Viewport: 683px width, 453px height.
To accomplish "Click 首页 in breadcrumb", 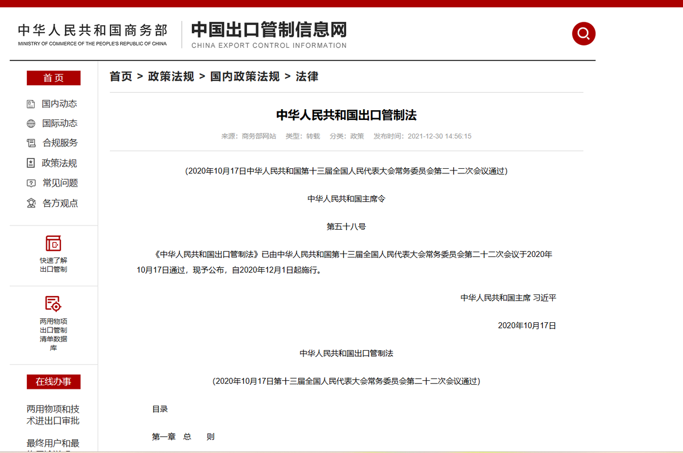I will (121, 77).
